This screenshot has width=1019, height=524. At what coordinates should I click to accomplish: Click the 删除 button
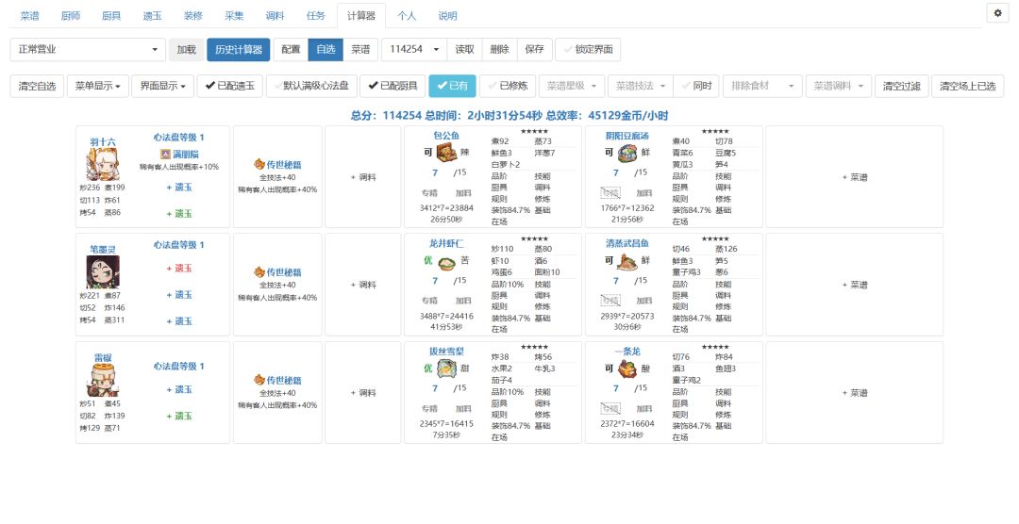(x=500, y=49)
